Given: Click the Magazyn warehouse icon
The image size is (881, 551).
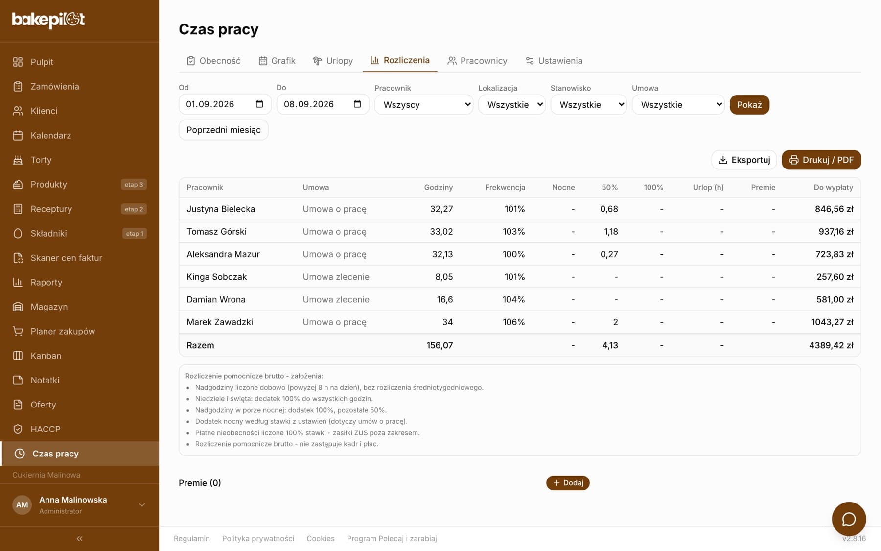Looking at the screenshot, I should click(x=18, y=307).
